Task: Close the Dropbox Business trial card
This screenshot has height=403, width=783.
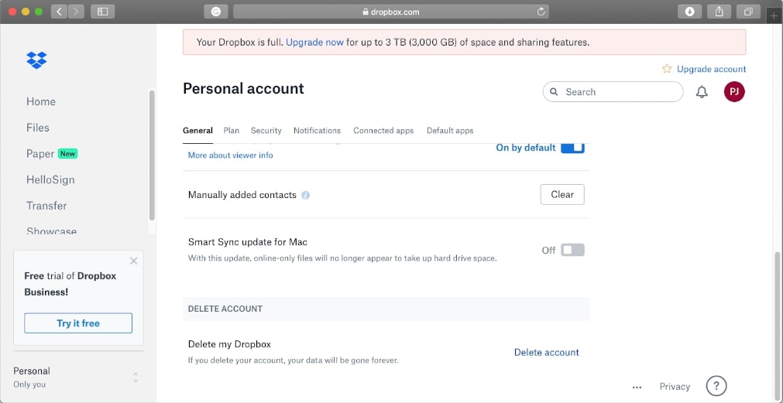Action: click(x=133, y=261)
